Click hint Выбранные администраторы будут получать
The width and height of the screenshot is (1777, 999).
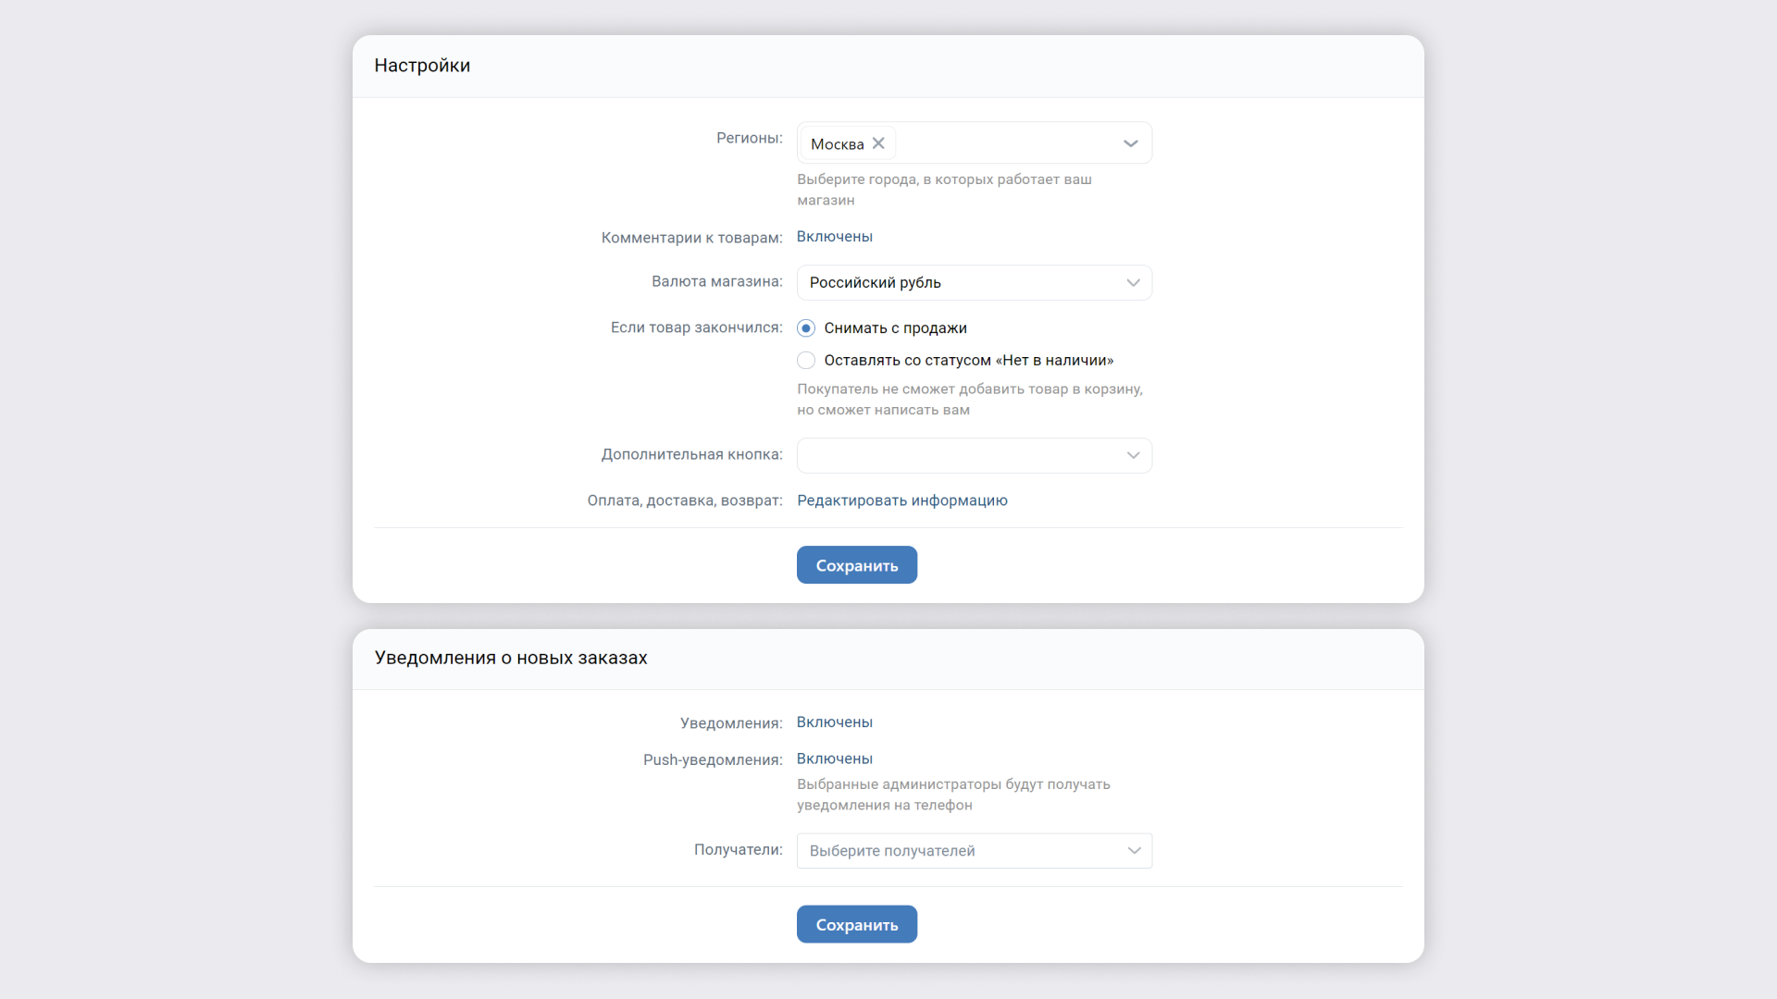pos(953,795)
